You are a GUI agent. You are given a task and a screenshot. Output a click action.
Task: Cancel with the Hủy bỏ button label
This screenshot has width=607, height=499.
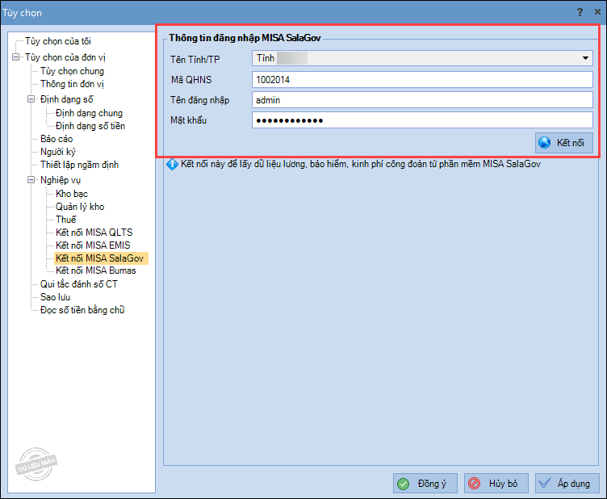click(503, 484)
